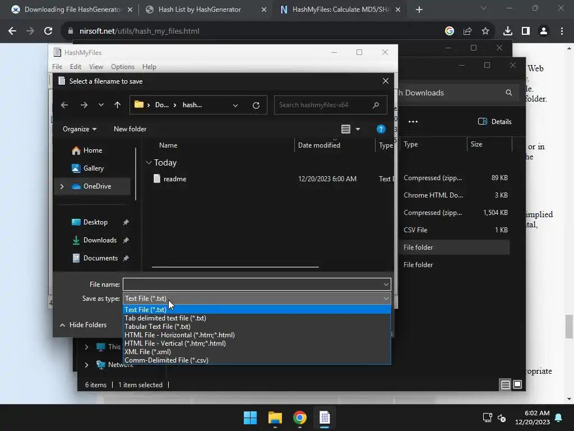
Task: Select highlighted Text File (*.txt) entry
Action: (257, 310)
